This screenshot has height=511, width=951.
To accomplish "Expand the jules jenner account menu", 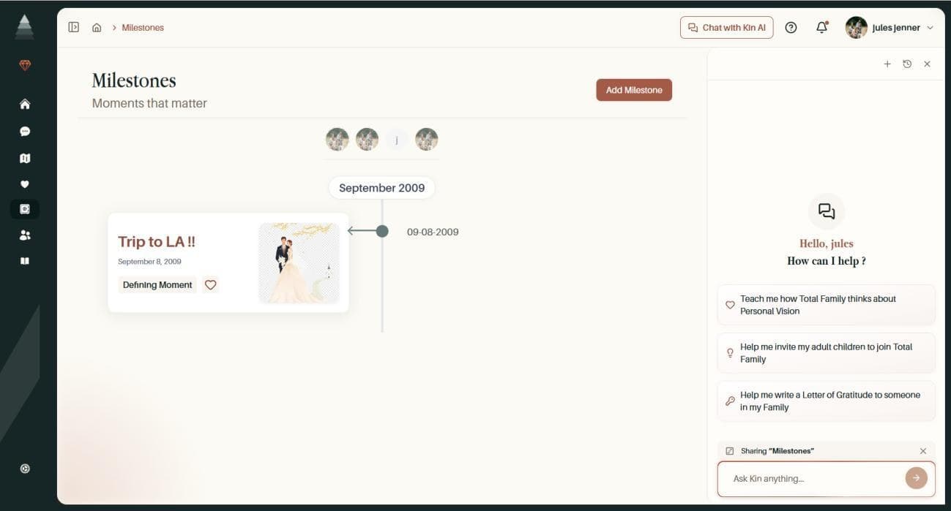I will point(930,28).
